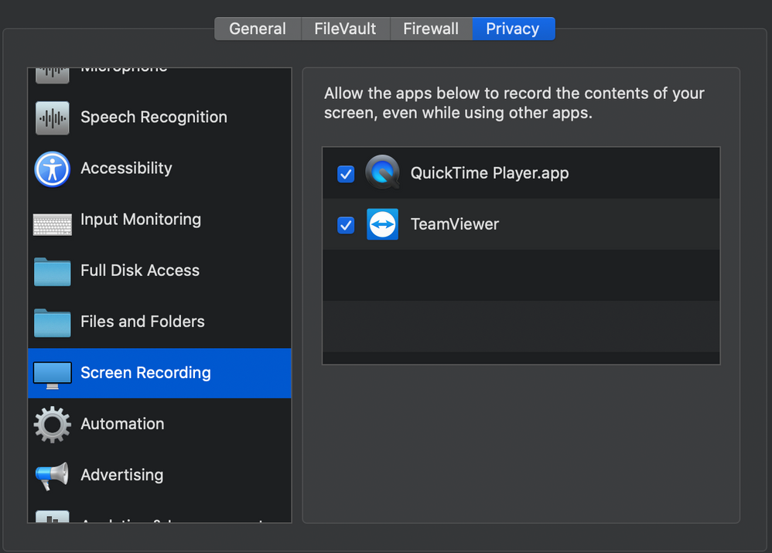Click the Speech Recognition waveform icon
The height and width of the screenshot is (553, 772).
click(52, 118)
